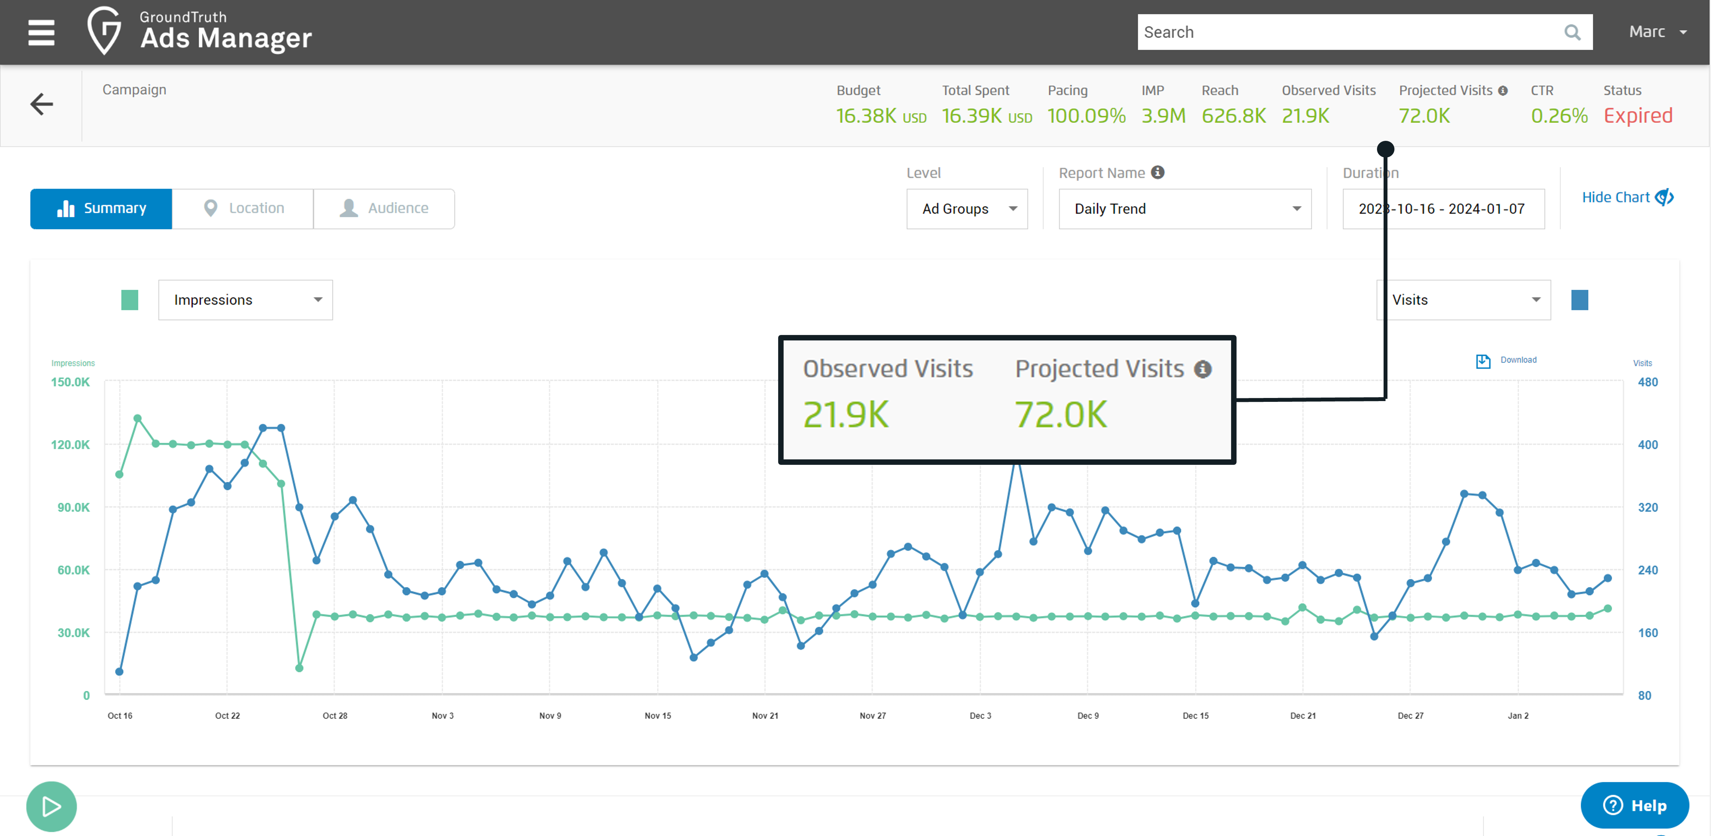1711x836 pixels.
Task: Click the Download chart icon
Action: click(x=1482, y=361)
